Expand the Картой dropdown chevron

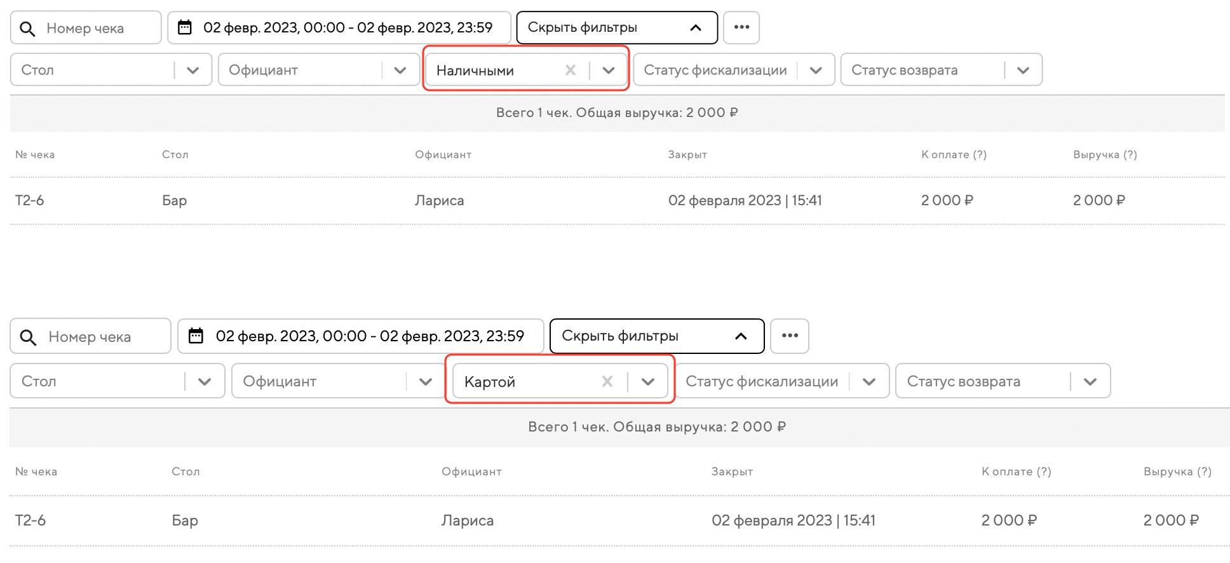647,381
